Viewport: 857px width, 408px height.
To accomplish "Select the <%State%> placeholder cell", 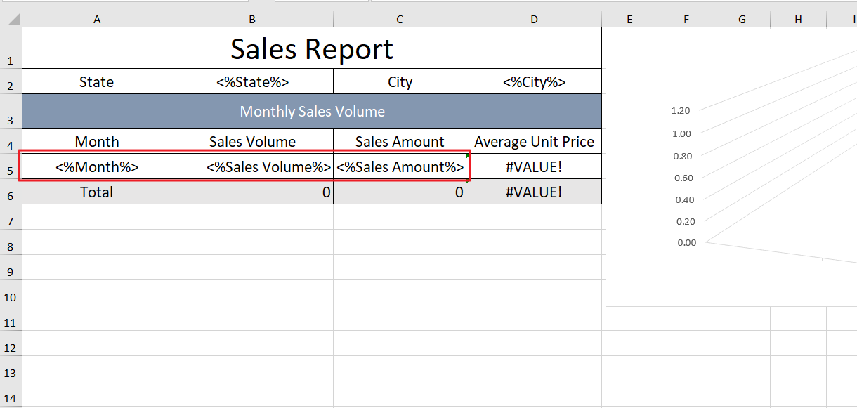I will (x=252, y=82).
